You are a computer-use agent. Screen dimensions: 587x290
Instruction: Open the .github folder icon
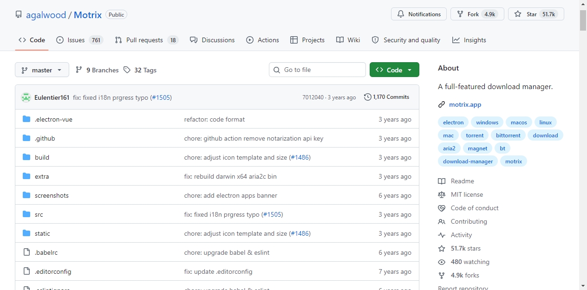(x=26, y=138)
